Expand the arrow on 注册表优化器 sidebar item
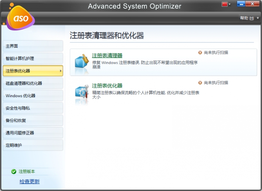The height and width of the screenshot is (191, 262). click(60, 71)
